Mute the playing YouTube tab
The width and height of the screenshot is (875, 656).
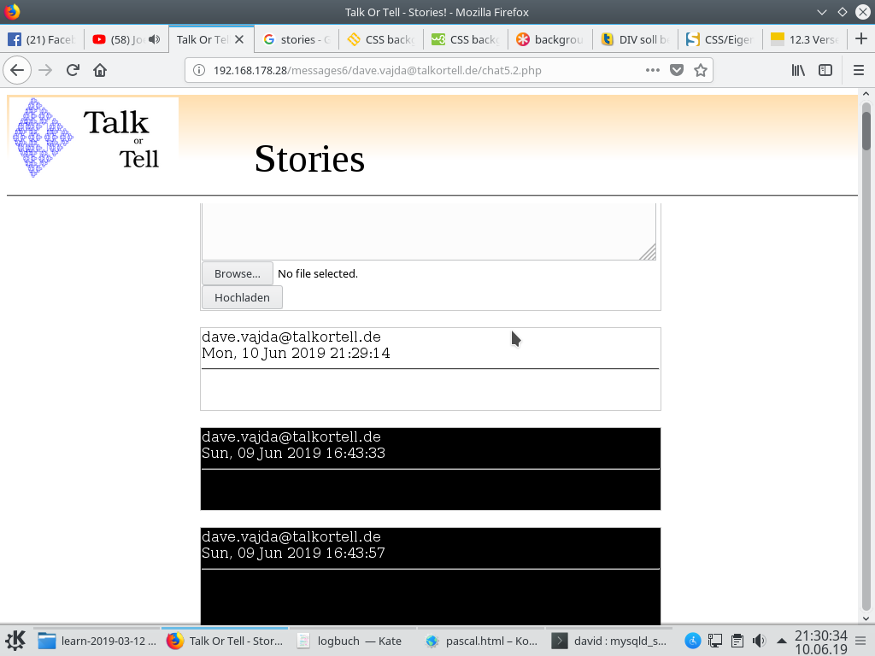click(x=152, y=38)
